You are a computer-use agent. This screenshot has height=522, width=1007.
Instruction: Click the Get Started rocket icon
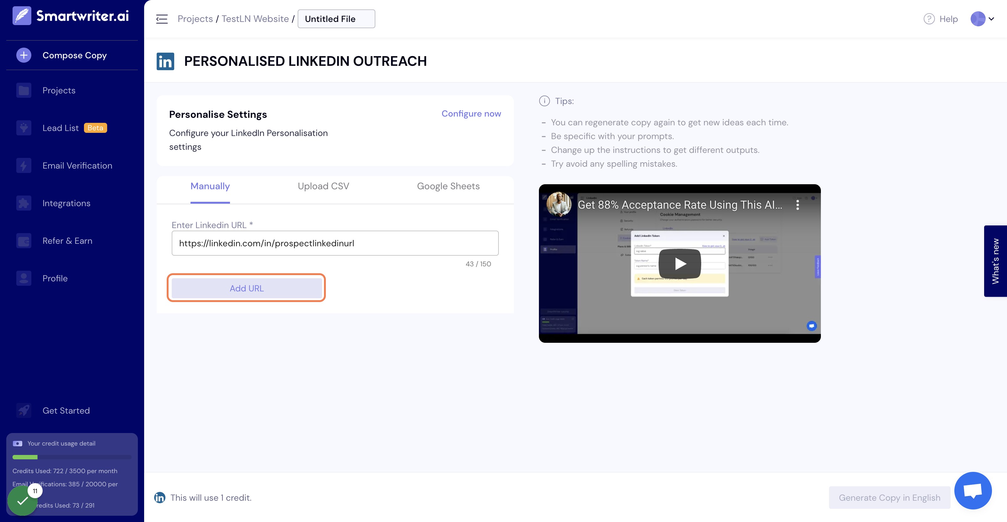pyautogui.click(x=24, y=410)
